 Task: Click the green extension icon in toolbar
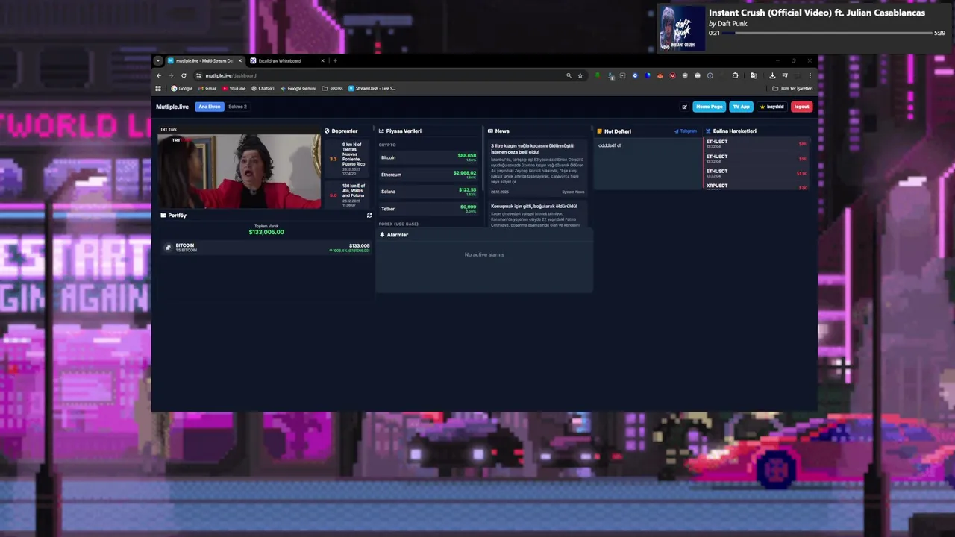[x=597, y=75]
